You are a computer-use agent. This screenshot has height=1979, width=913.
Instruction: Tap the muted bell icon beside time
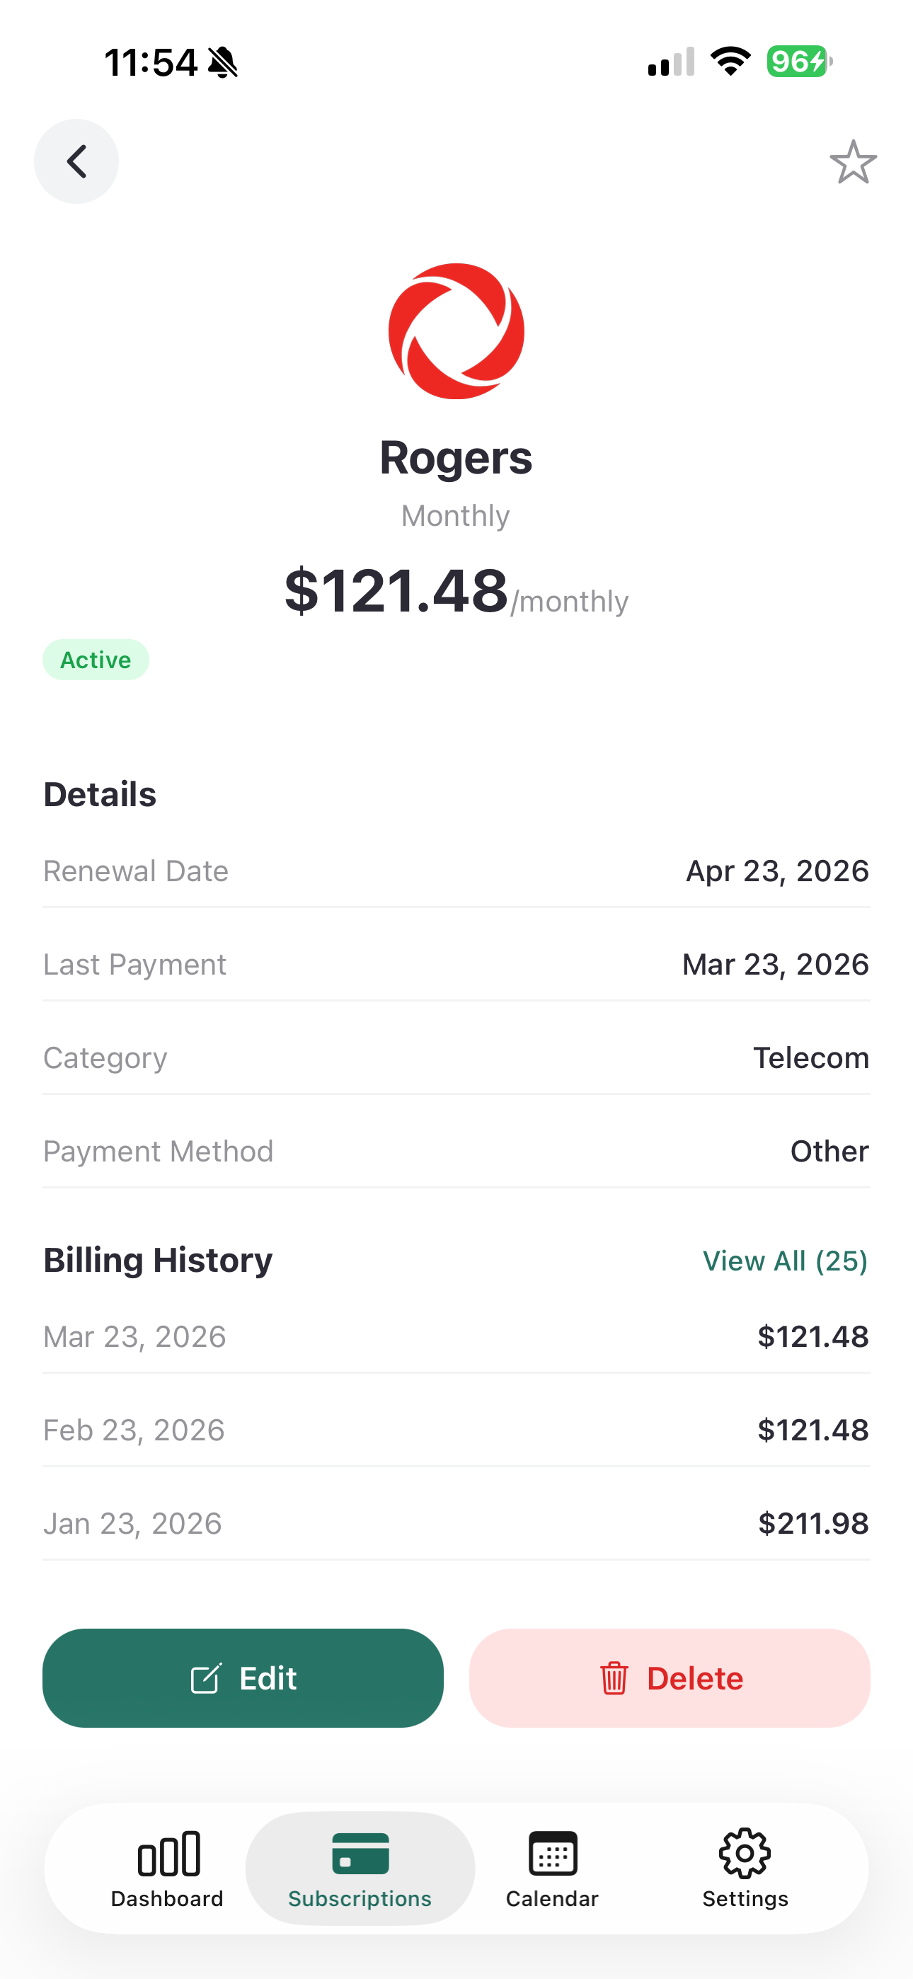tap(223, 62)
